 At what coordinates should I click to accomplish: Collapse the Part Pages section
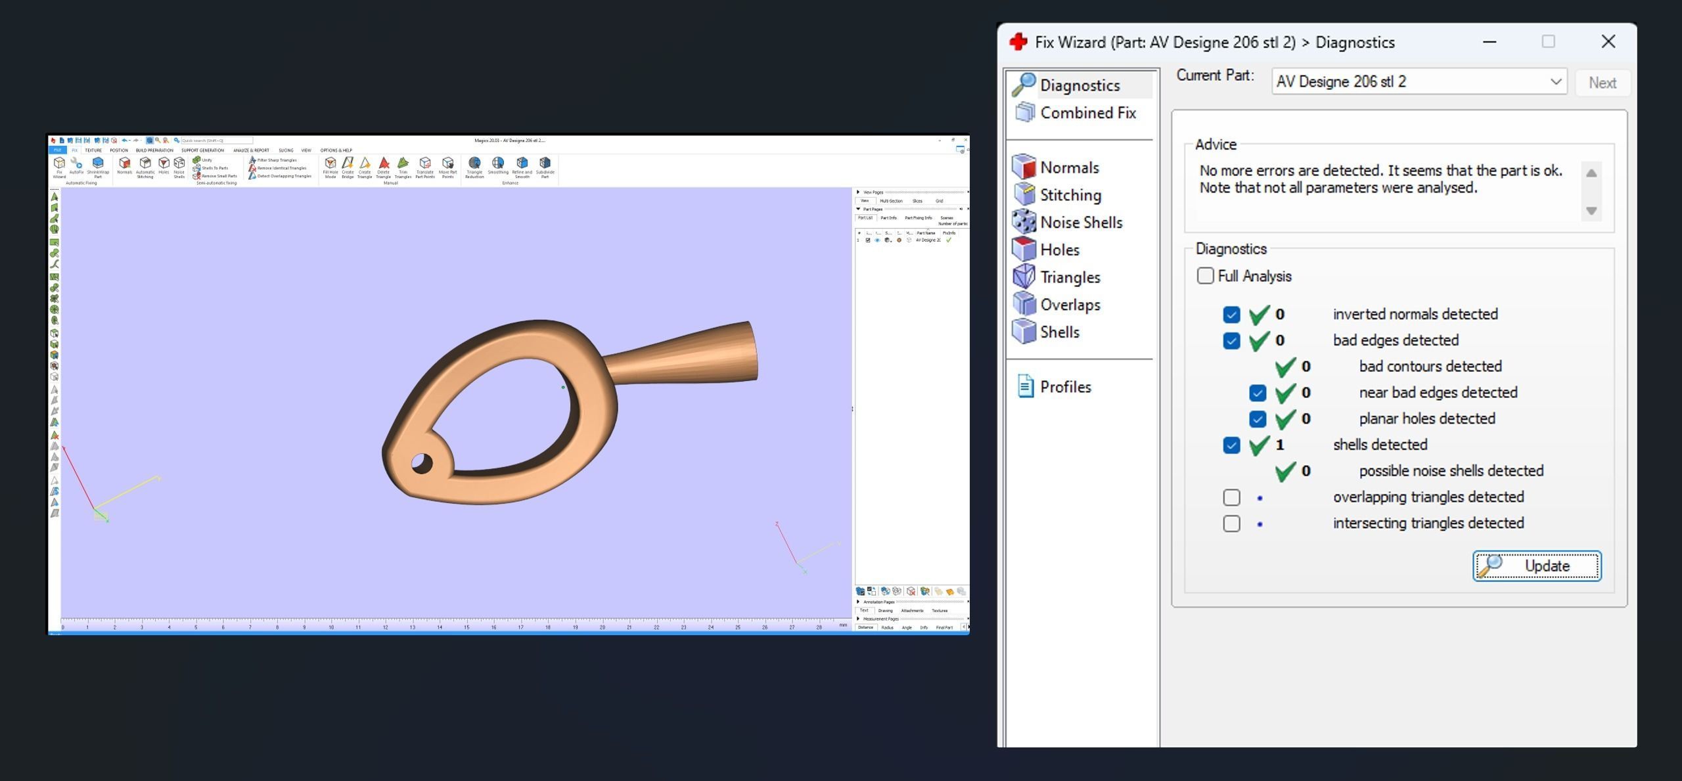point(858,209)
